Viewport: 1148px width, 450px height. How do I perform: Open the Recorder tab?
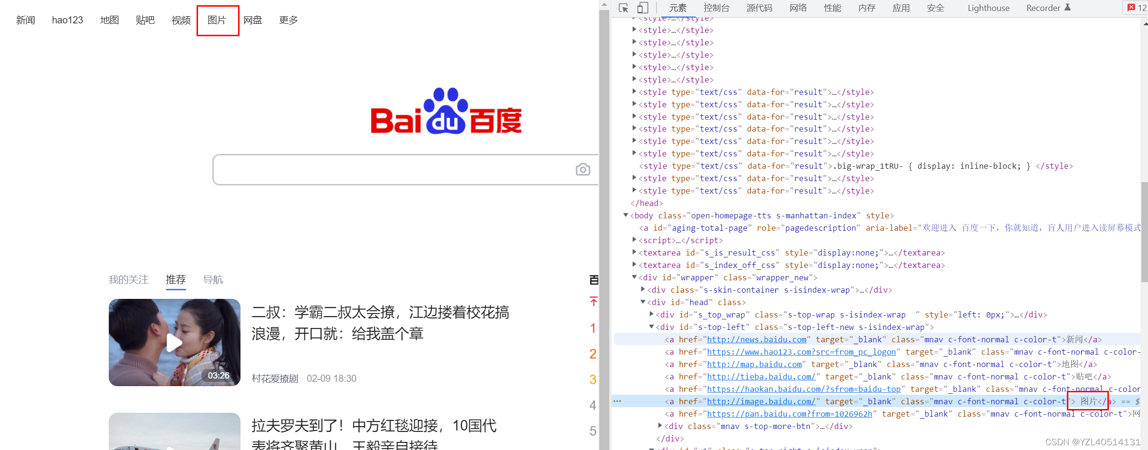1048,8
